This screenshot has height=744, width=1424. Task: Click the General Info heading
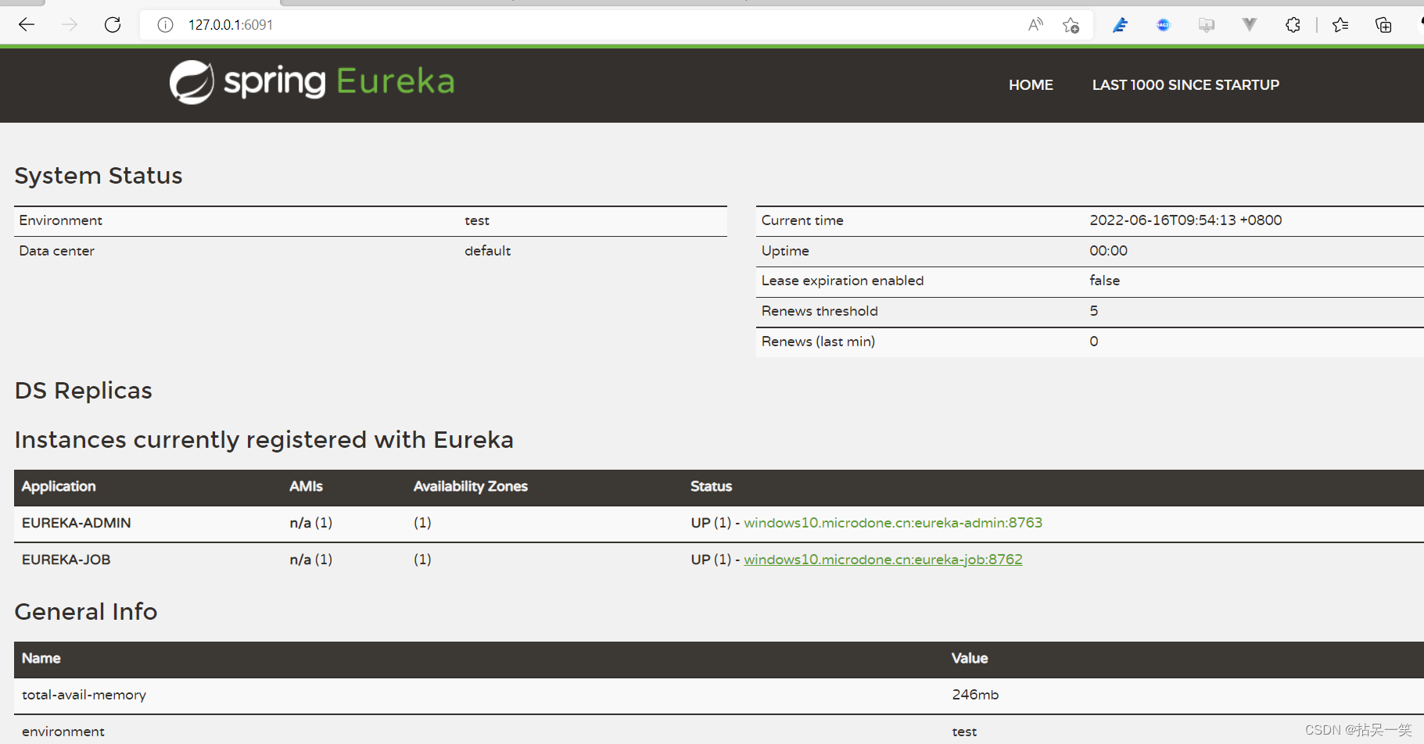click(x=86, y=612)
